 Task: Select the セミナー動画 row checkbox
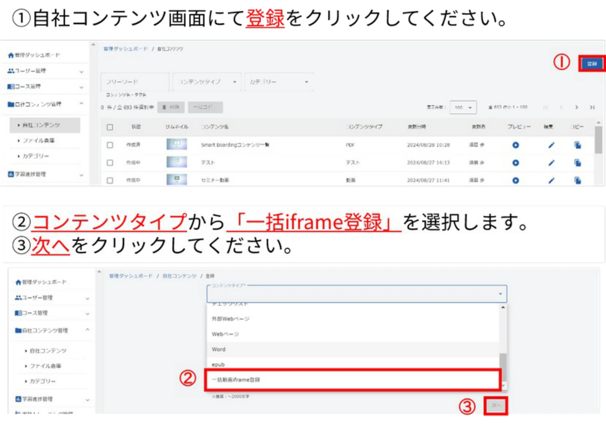tap(110, 180)
